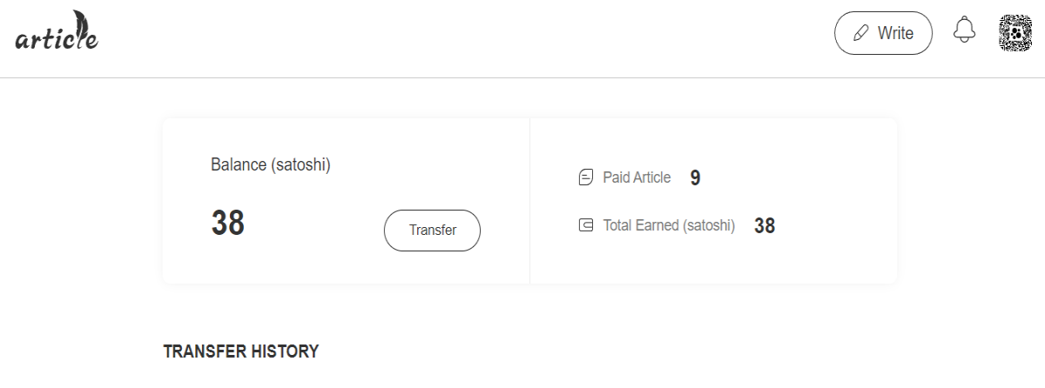
Task: Click the balance card panel
Action: tap(346, 201)
